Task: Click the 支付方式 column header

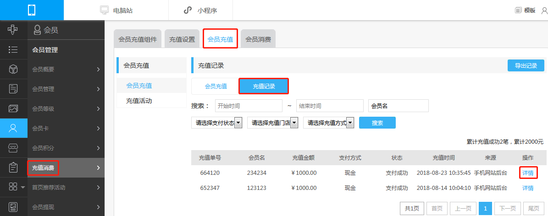Action: point(350,158)
